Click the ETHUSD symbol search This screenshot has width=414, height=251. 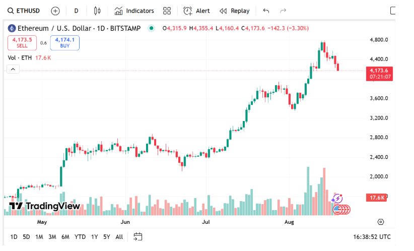click(24, 11)
